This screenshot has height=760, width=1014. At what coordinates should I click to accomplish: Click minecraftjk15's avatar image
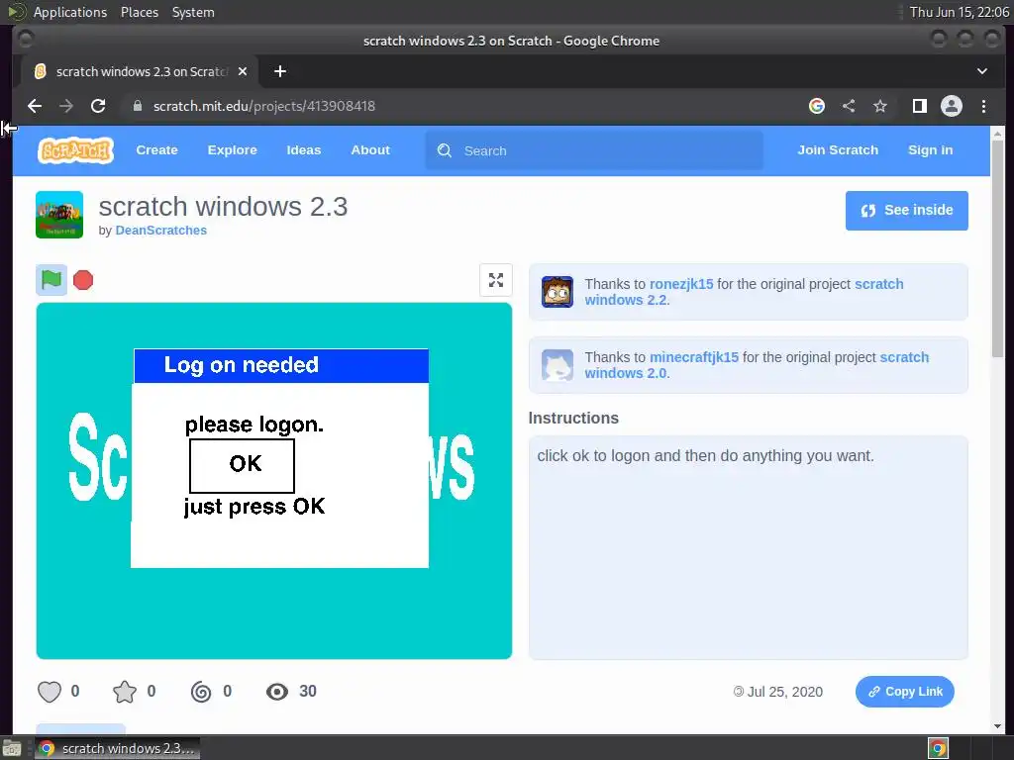[x=557, y=365]
